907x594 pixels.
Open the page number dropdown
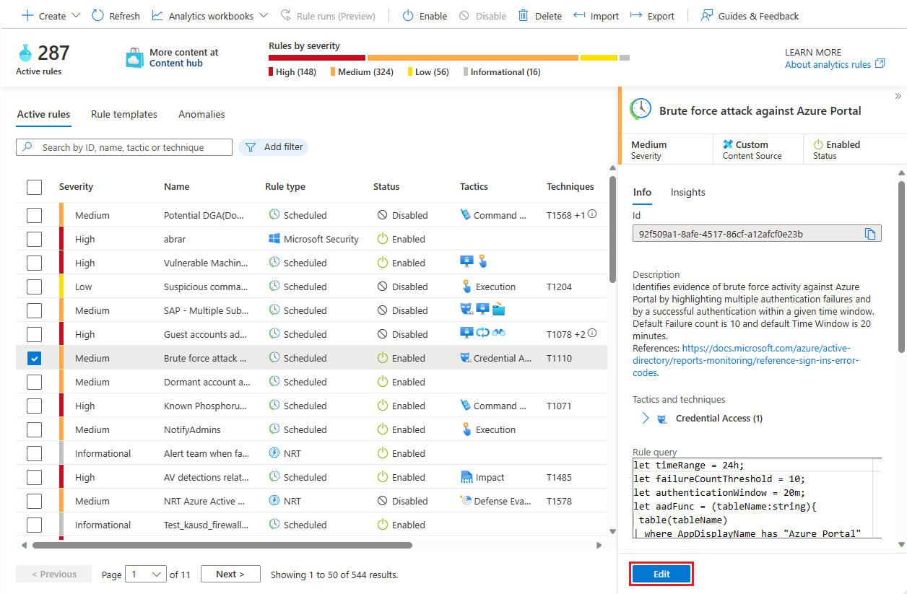(x=146, y=575)
